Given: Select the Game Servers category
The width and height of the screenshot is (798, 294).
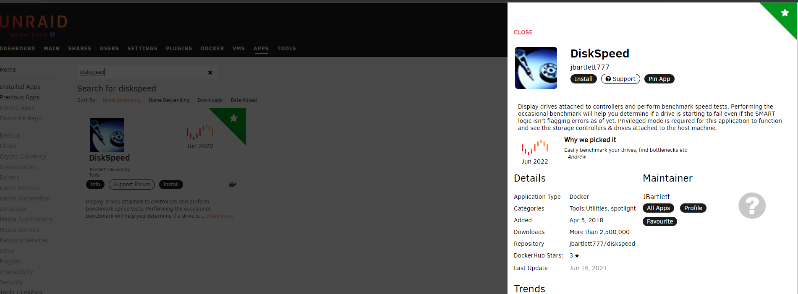Looking at the screenshot, I should (19, 188).
